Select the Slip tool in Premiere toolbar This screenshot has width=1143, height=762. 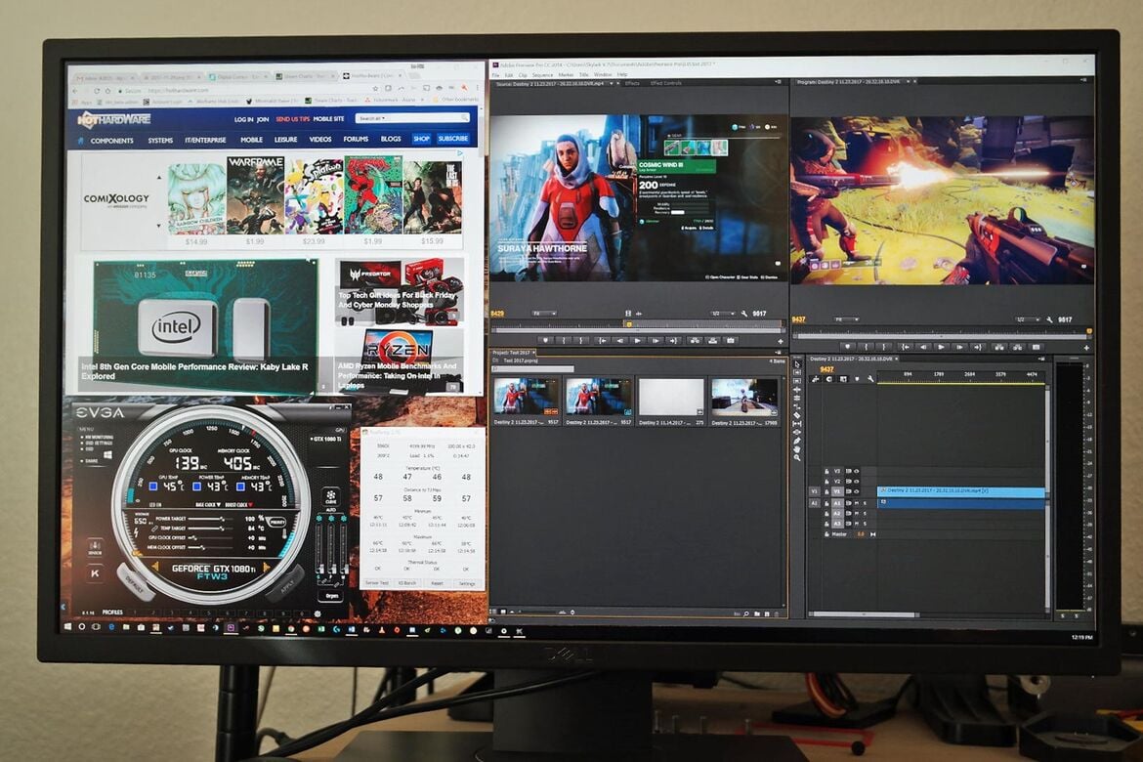coord(797,424)
